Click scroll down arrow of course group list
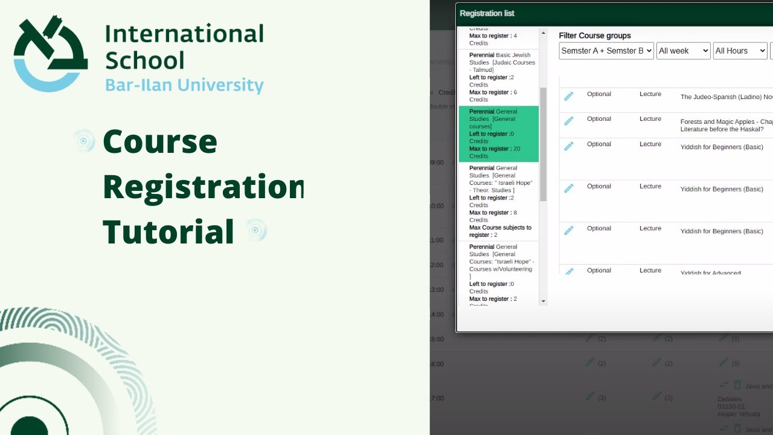The image size is (773, 435). [543, 301]
